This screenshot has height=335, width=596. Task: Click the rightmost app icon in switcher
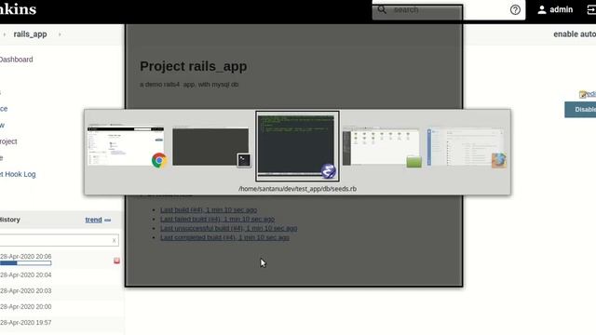coord(498,160)
